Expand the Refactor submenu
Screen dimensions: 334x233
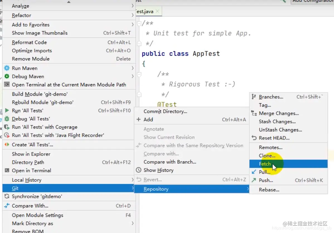pos(133,15)
